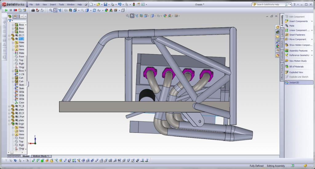Select Smart Fasteners in the Assembly panel

[297, 35]
